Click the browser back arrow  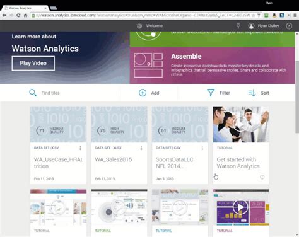[x=4, y=15]
